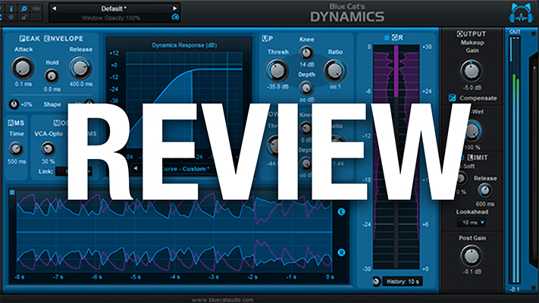Toggle the waveform display square at top-left
The width and height of the screenshot is (539, 303).
(12, 192)
